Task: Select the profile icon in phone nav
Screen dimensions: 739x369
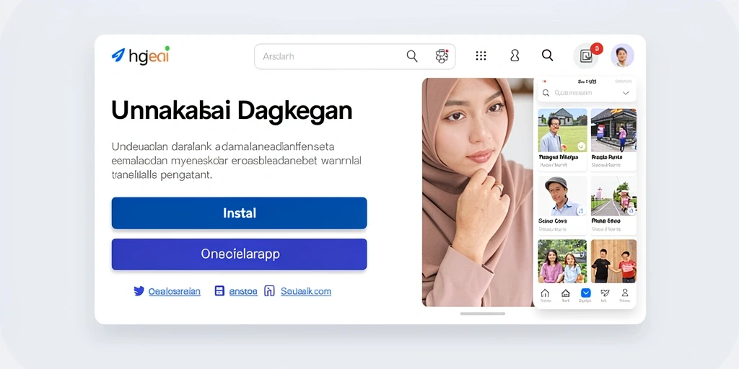Action: click(625, 293)
